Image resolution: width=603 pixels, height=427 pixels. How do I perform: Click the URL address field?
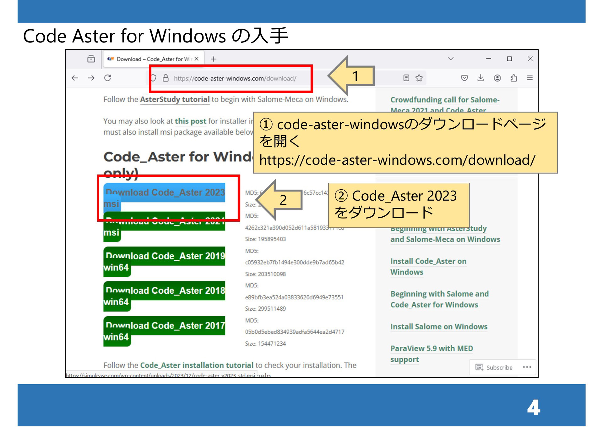click(235, 79)
